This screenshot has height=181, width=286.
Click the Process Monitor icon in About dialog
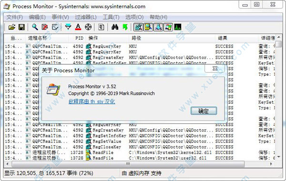(53, 90)
